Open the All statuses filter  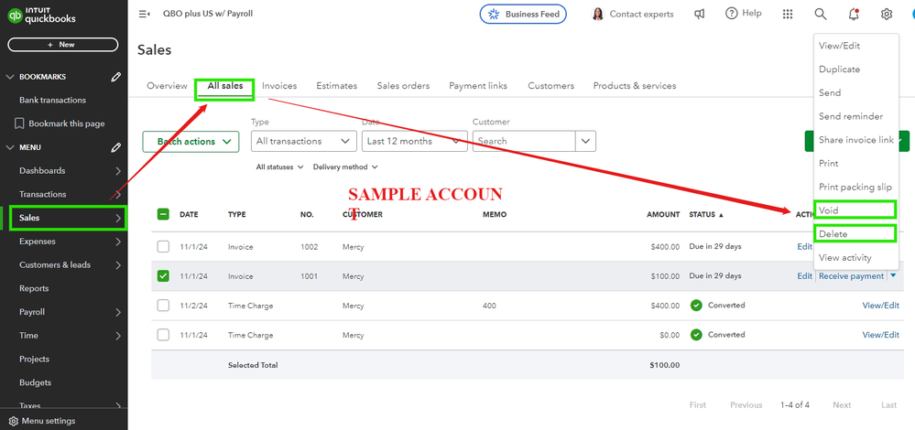[280, 167]
